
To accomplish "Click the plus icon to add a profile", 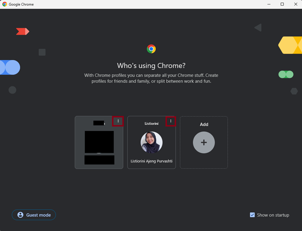I will pos(204,143).
